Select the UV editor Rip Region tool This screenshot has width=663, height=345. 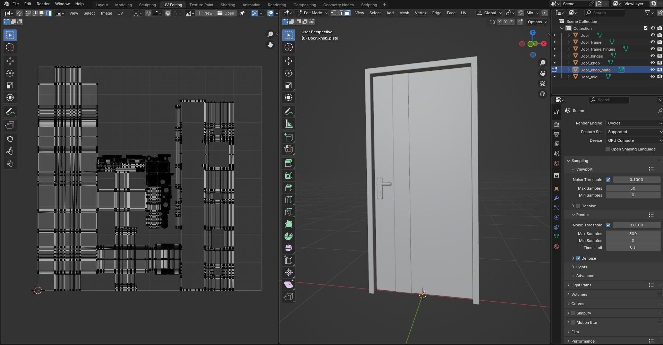[x=10, y=125]
